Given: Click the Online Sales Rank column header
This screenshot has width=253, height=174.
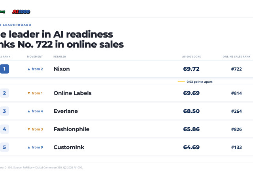Looking at the screenshot, I should 236,57.
